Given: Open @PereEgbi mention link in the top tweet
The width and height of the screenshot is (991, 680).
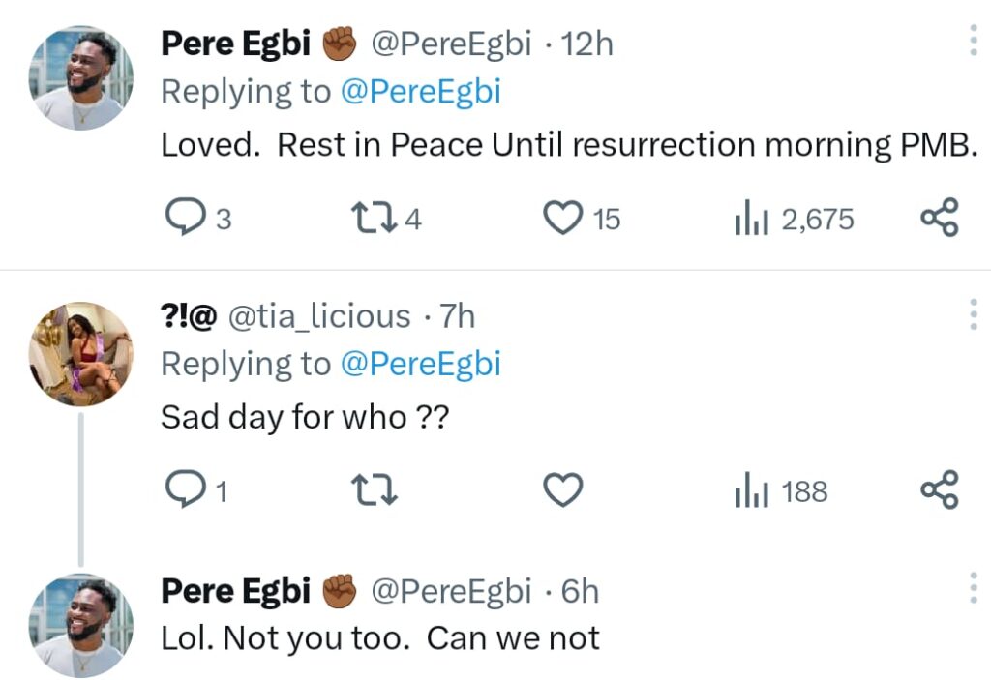Looking at the screenshot, I should [420, 92].
